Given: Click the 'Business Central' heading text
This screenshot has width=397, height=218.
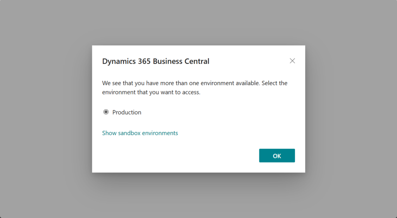Looking at the screenshot, I should pyautogui.click(x=186, y=61).
